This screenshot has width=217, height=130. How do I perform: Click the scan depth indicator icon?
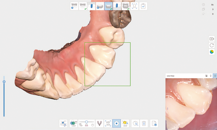point(203,14)
